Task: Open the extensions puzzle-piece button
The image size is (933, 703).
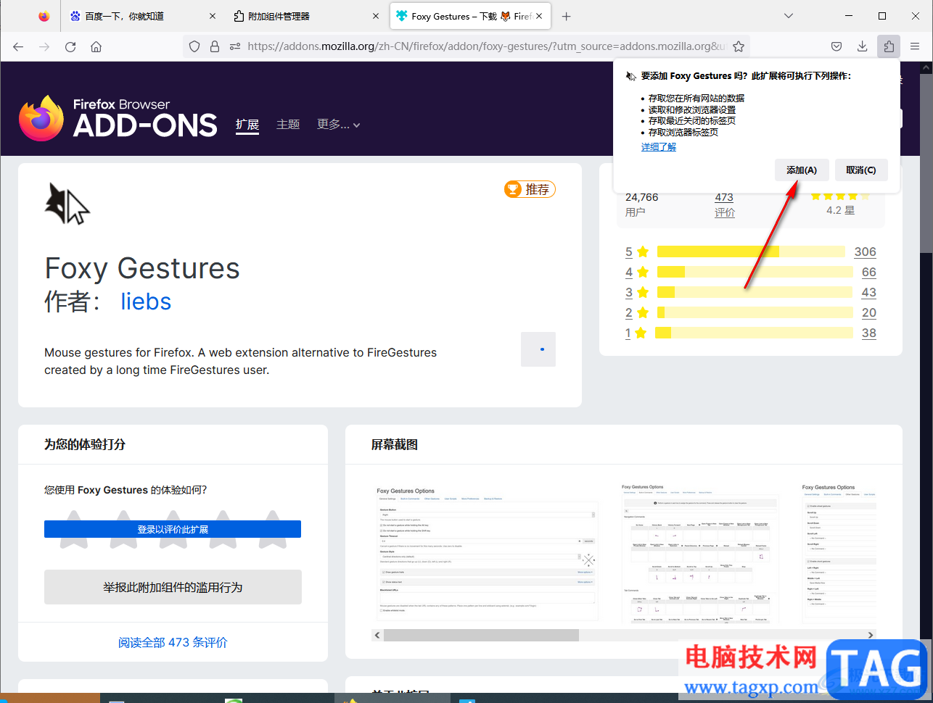Action: (889, 46)
